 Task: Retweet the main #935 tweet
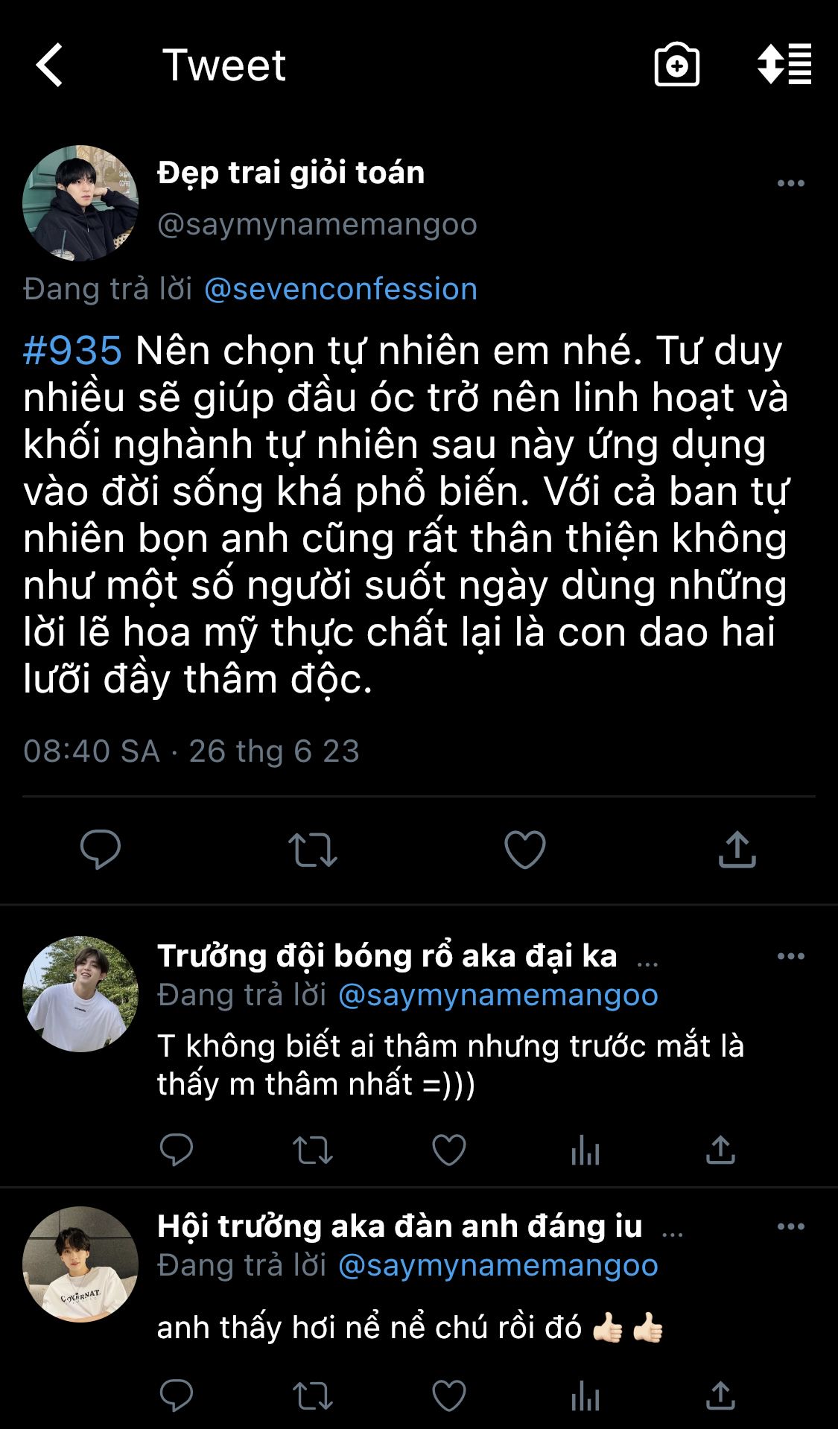click(313, 850)
